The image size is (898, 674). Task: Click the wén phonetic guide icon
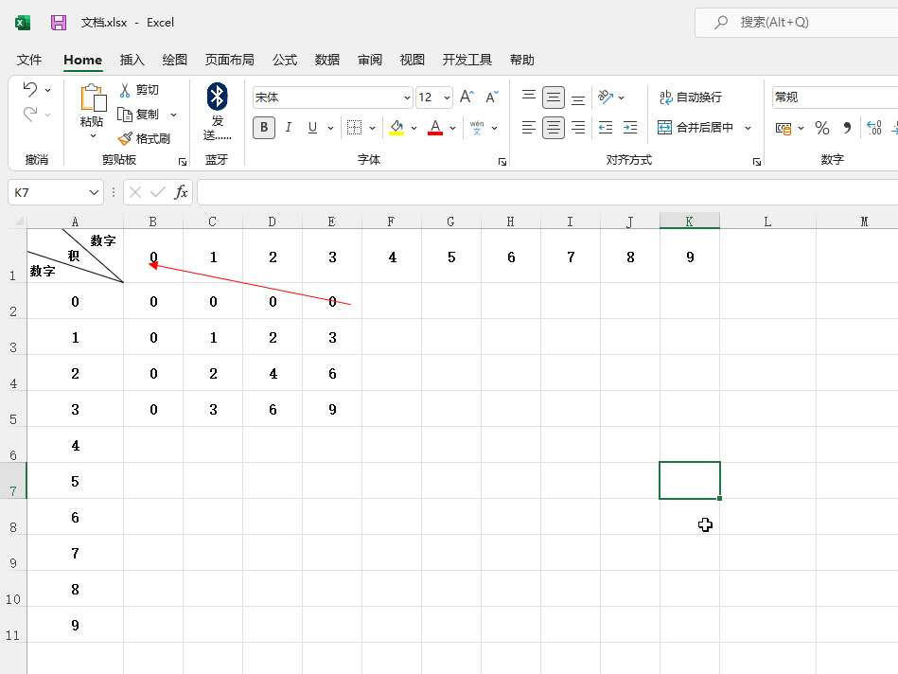pyautogui.click(x=477, y=127)
